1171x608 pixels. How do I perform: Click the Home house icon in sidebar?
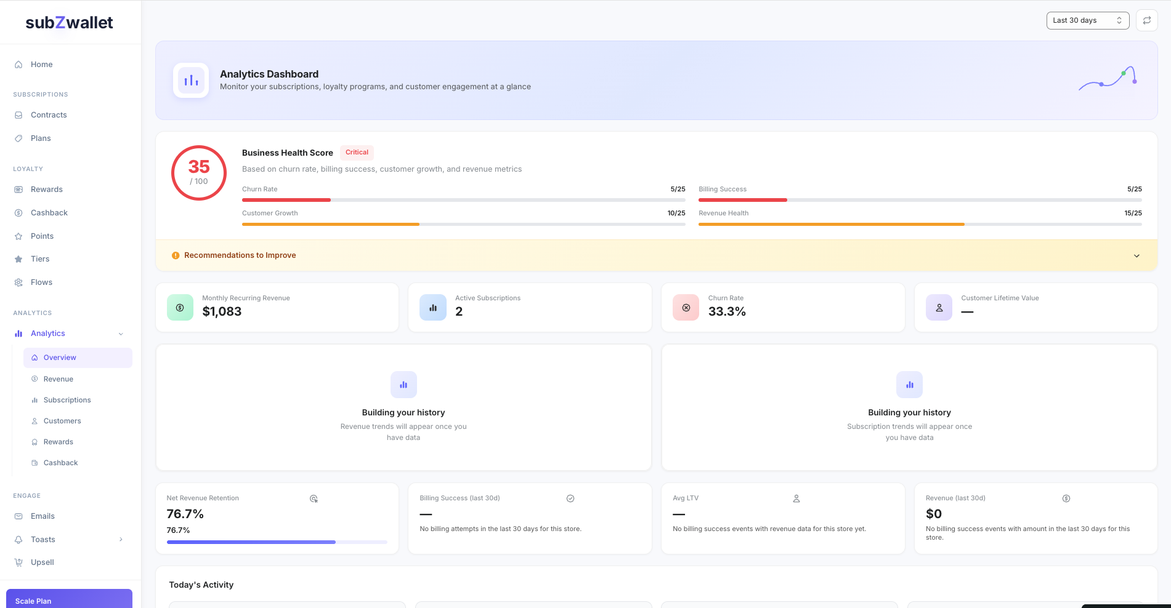point(18,65)
